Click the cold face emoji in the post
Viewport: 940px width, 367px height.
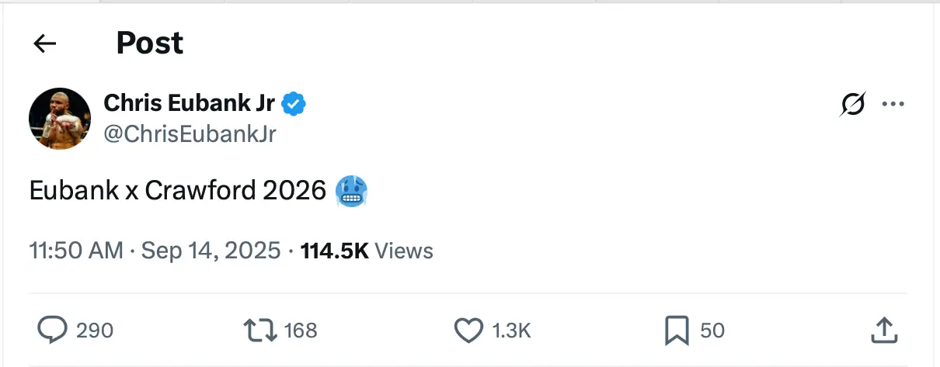pyautogui.click(x=351, y=191)
